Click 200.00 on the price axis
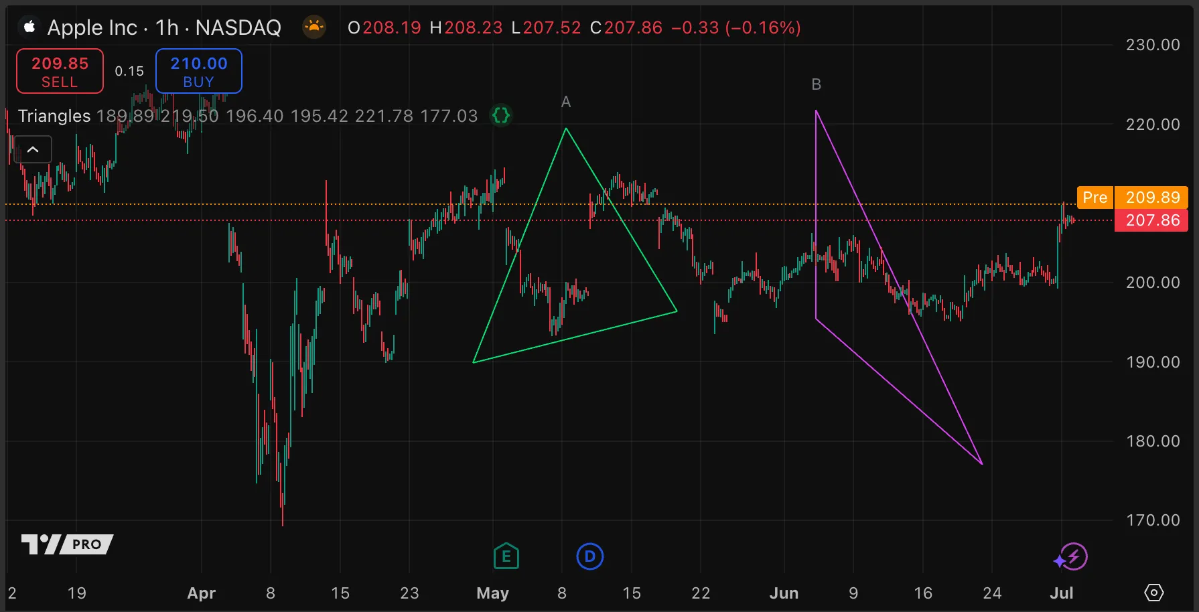The width and height of the screenshot is (1199, 612). pos(1152,283)
